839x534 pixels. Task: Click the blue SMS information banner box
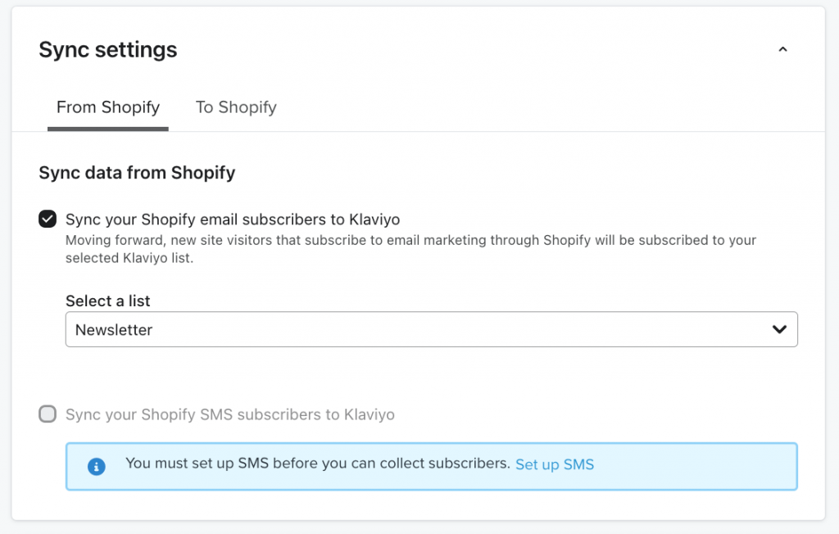point(431,466)
